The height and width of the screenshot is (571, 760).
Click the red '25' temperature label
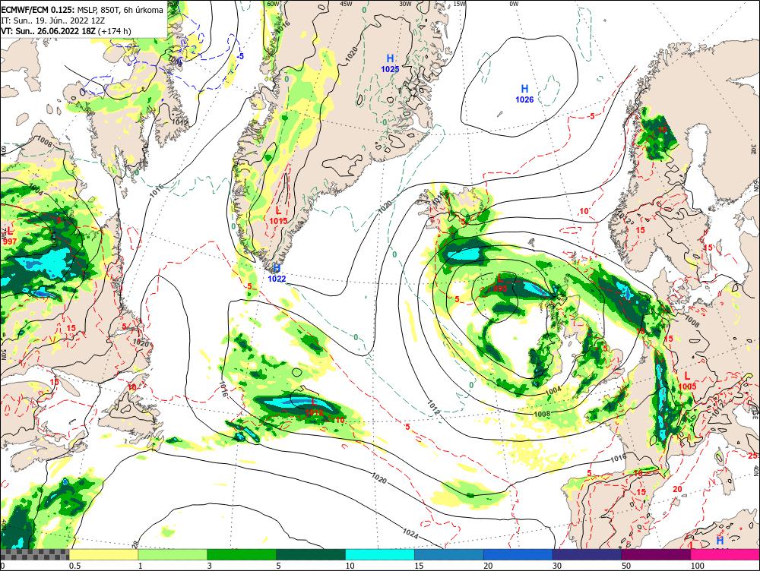(x=752, y=456)
